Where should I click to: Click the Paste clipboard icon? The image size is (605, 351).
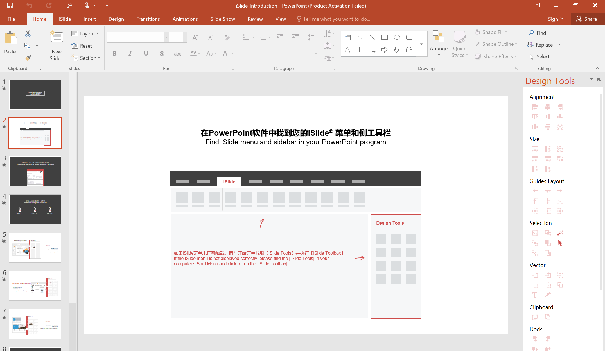coord(11,38)
